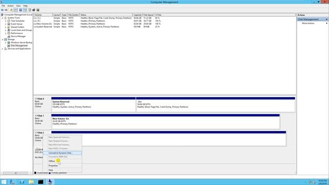The image size is (329, 185).
Task: Select the Storage tree node
Action: click(x=11, y=40)
